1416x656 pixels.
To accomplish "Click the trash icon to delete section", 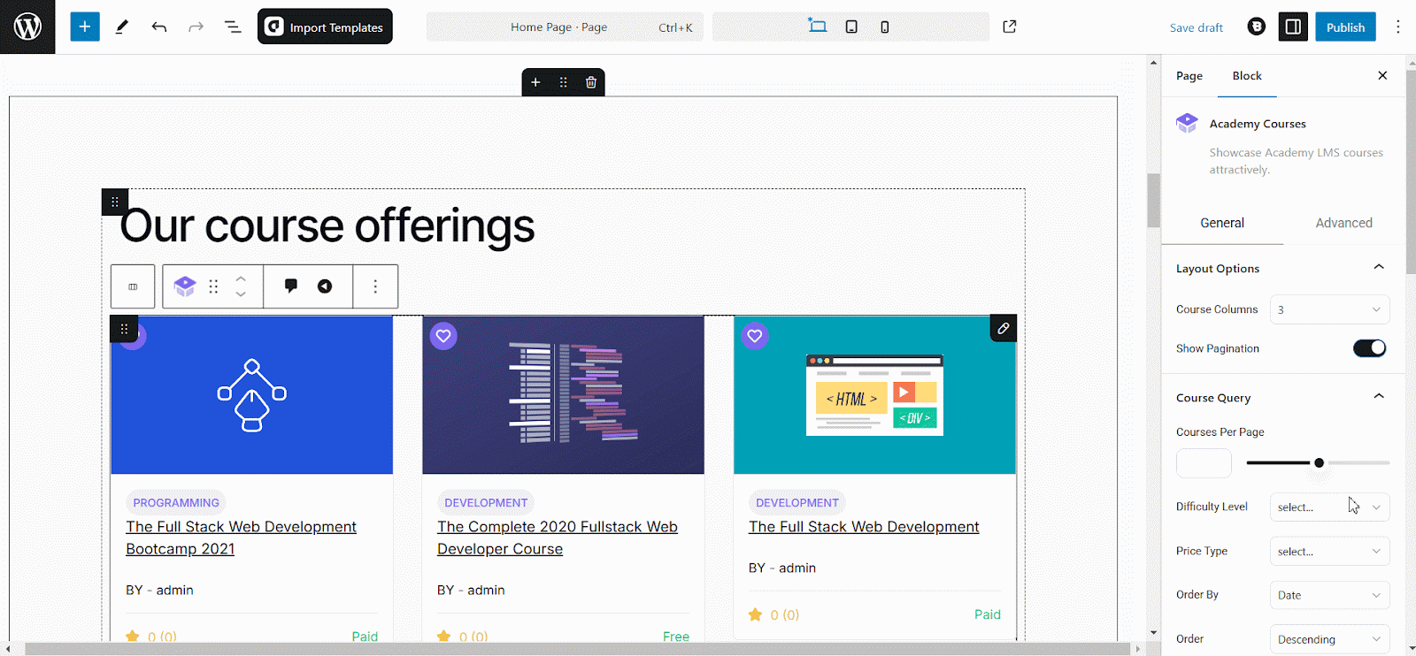I will coord(591,82).
